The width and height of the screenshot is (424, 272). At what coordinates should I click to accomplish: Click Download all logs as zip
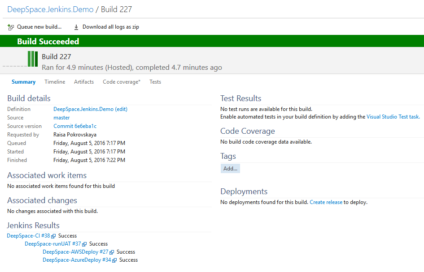111,27
